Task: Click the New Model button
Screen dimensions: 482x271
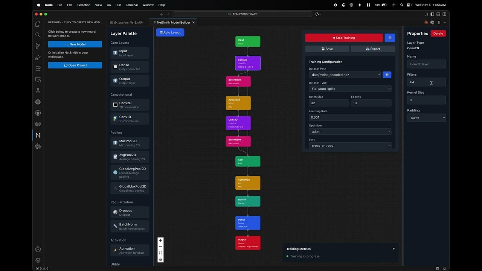Action: (x=75, y=44)
